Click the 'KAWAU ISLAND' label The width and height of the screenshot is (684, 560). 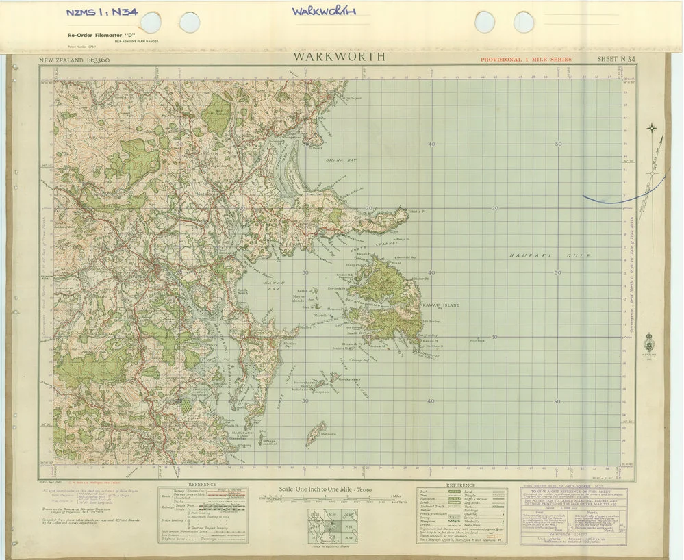441,305
